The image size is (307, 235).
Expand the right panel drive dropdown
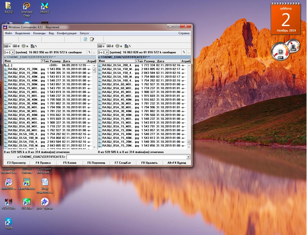[x=107, y=52]
